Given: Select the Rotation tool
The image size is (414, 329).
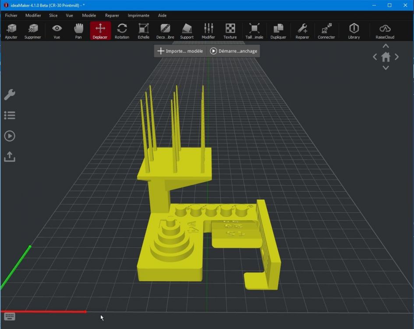Looking at the screenshot, I should point(122,31).
